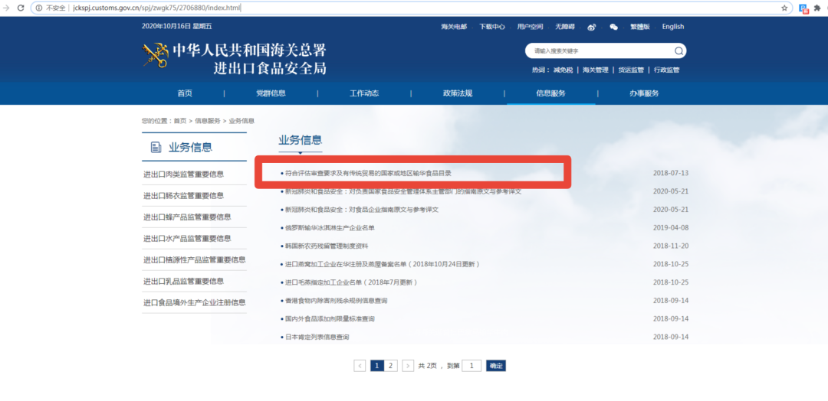Reload the page with refresh icon
828x401 pixels.
pyautogui.click(x=21, y=8)
